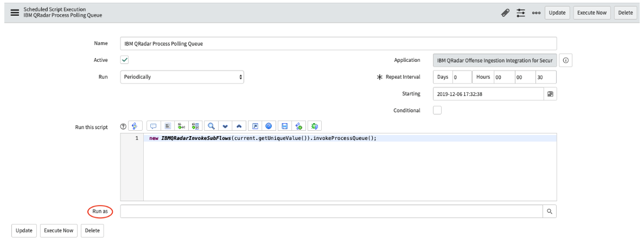Click the bottom Execute Now button
This screenshot has width=644, height=243.
(x=59, y=231)
